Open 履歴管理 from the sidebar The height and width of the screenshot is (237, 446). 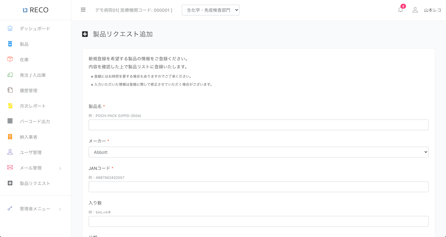(29, 91)
